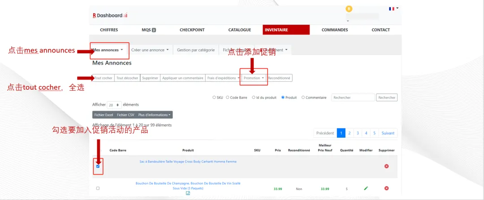Click Appliquer un commentaire button
Viewport: 484px width, 200px height.
point(183,78)
